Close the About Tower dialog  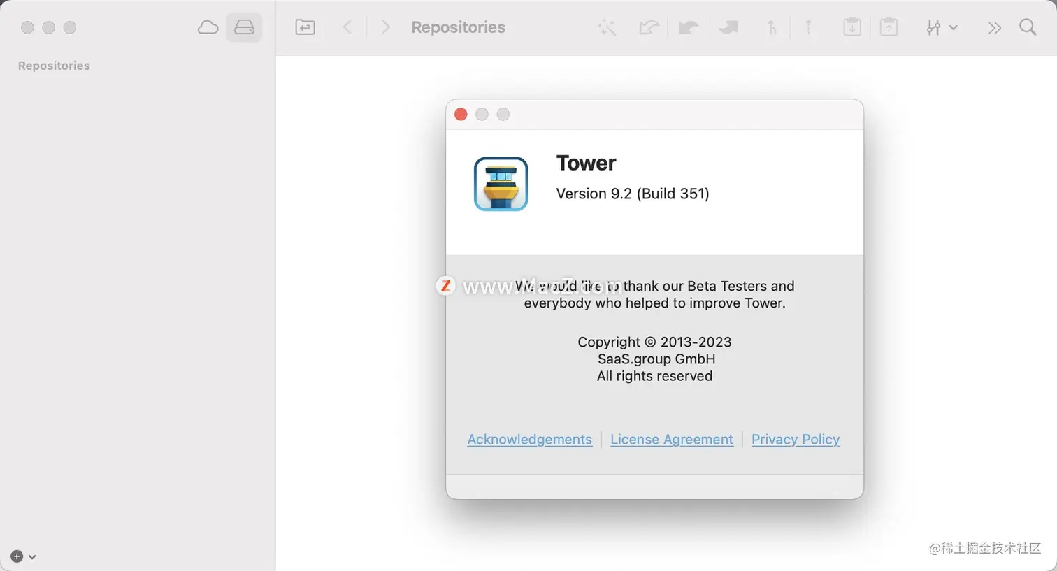461,114
